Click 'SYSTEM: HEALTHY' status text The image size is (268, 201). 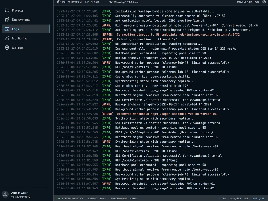click(72, 198)
